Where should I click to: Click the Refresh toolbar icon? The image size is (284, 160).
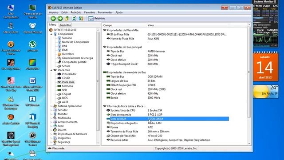(74, 18)
